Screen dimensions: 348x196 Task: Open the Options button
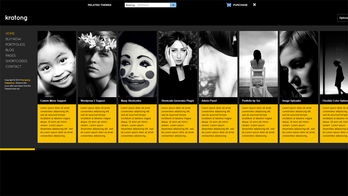[x=343, y=18]
